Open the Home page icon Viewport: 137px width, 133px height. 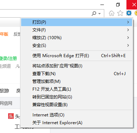(x=112, y=13)
